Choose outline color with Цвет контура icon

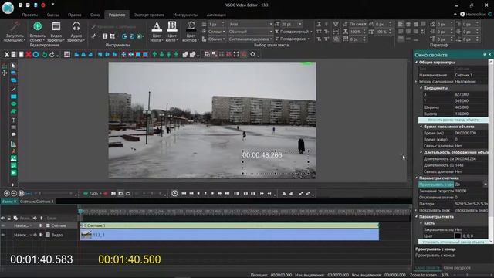point(191,26)
